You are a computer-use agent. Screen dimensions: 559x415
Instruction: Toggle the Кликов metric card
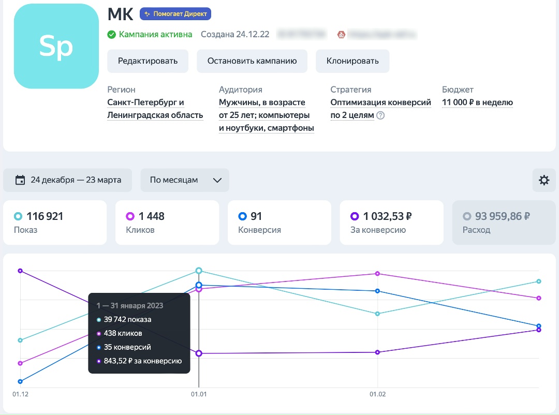(x=167, y=223)
